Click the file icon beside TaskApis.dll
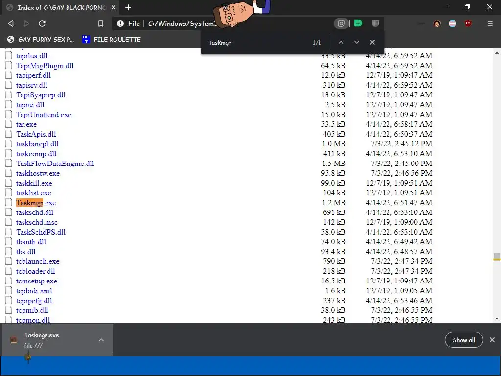The image size is (501, 376). [9, 134]
